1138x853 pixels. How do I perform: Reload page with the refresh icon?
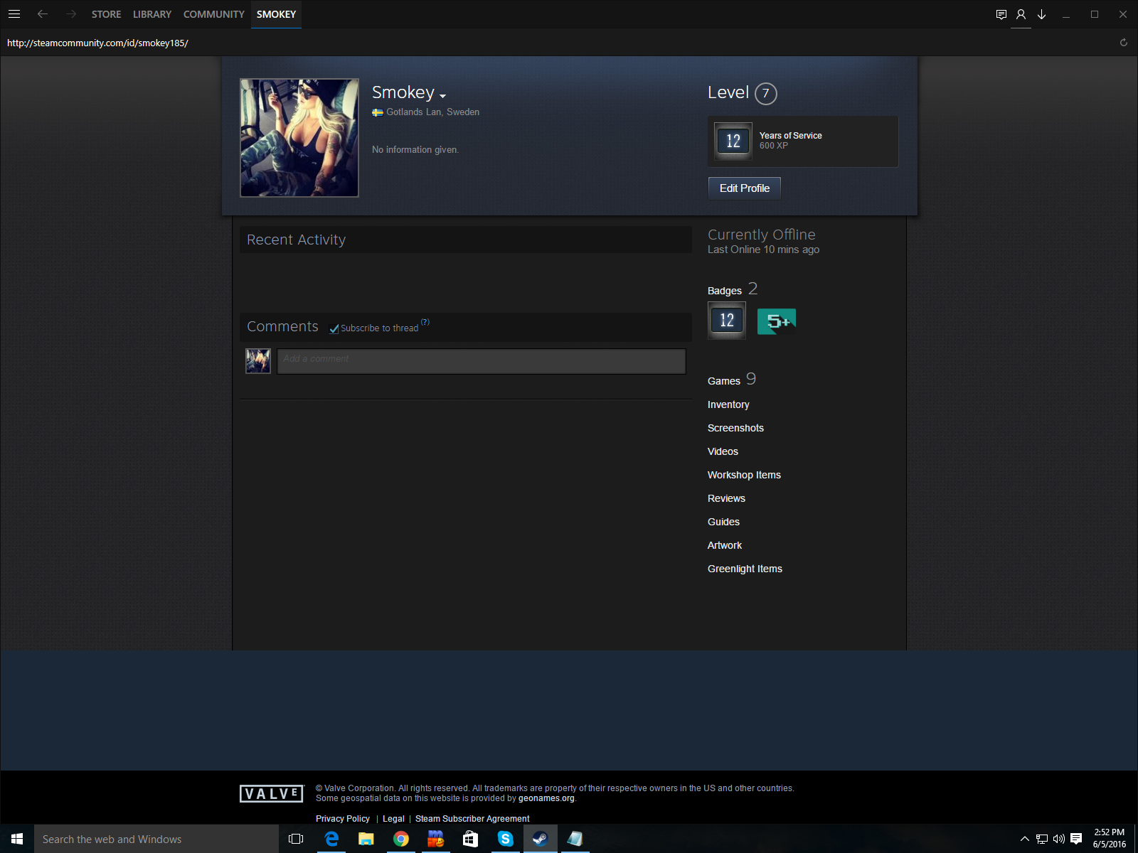[1124, 43]
